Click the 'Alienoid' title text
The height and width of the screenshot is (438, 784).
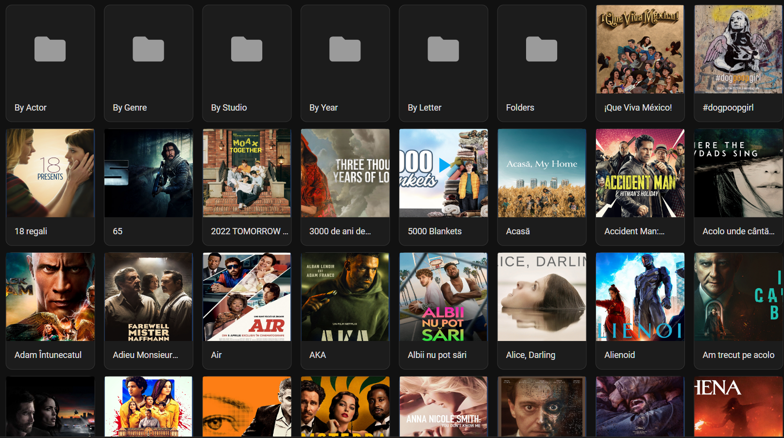coord(620,355)
